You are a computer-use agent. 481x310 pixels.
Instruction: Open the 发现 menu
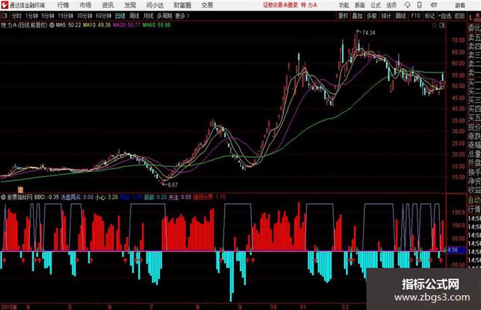130,5
